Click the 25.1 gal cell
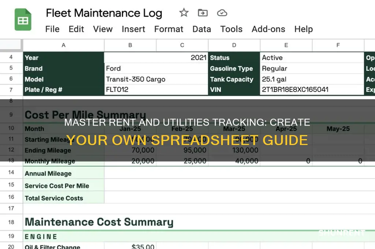 point(312,79)
